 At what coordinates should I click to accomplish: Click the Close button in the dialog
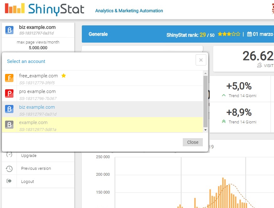193,142
